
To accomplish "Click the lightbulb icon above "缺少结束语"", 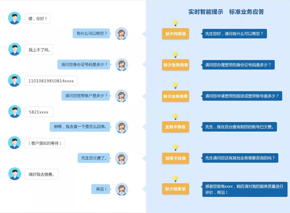I will coord(175,179).
